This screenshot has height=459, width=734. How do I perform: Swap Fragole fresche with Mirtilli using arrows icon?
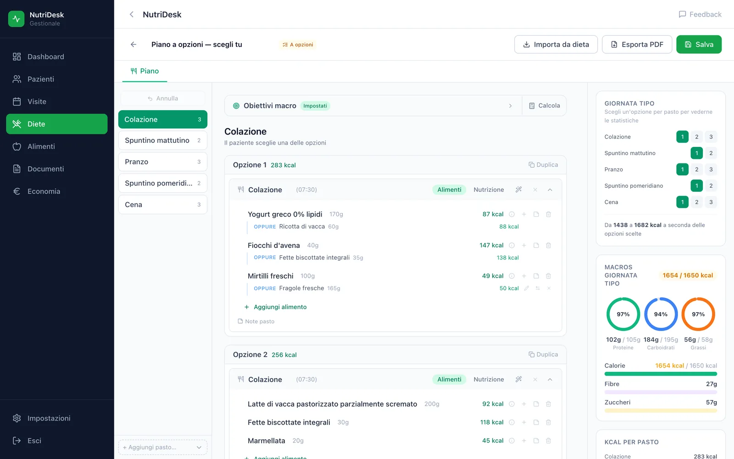(537, 288)
